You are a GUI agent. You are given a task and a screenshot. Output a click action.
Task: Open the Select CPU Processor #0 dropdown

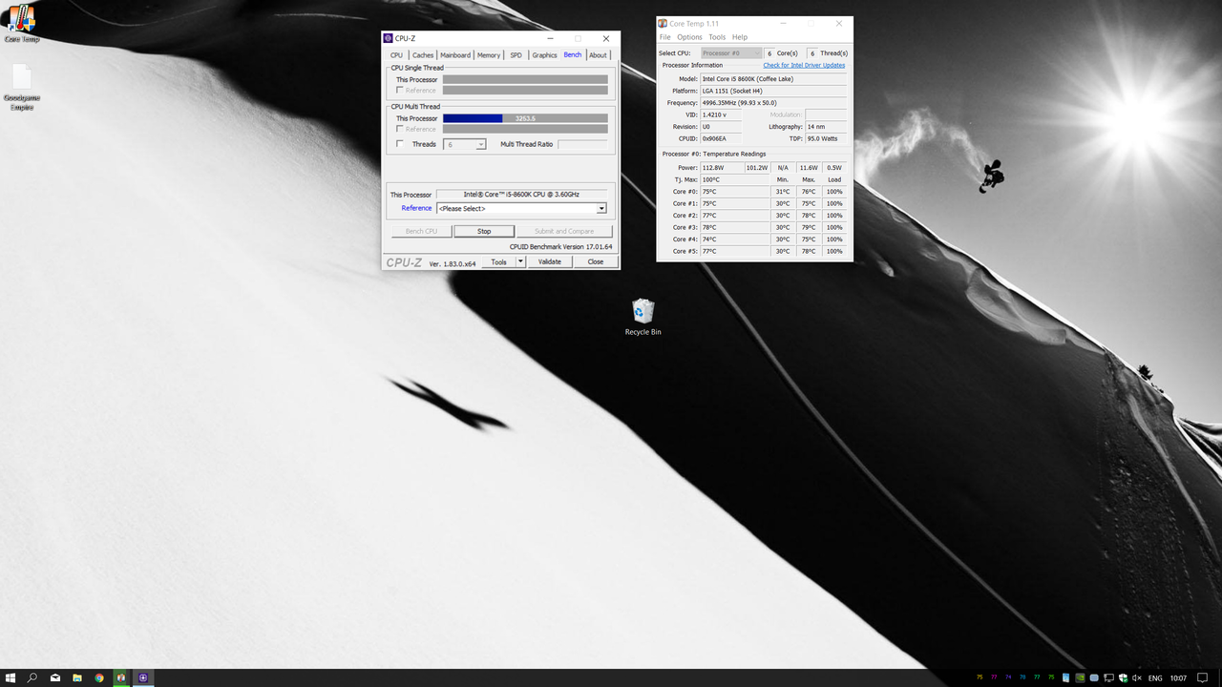[x=731, y=53]
